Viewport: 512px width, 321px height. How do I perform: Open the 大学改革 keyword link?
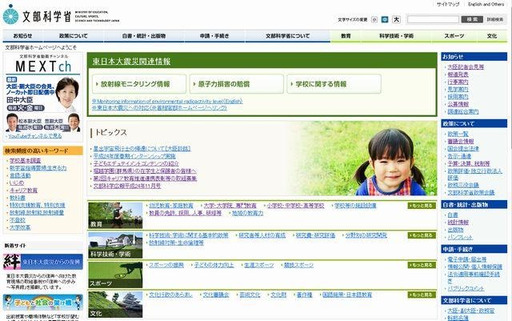[20, 227]
